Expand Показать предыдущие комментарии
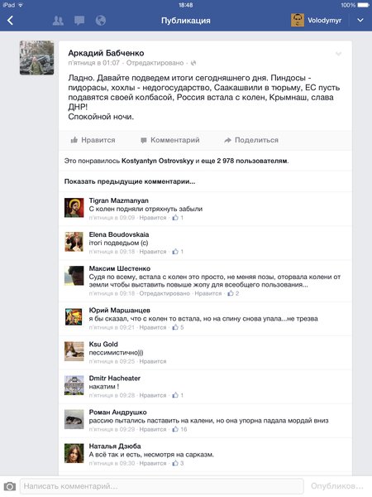The image size is (372, 497). [x=130, y=181]
